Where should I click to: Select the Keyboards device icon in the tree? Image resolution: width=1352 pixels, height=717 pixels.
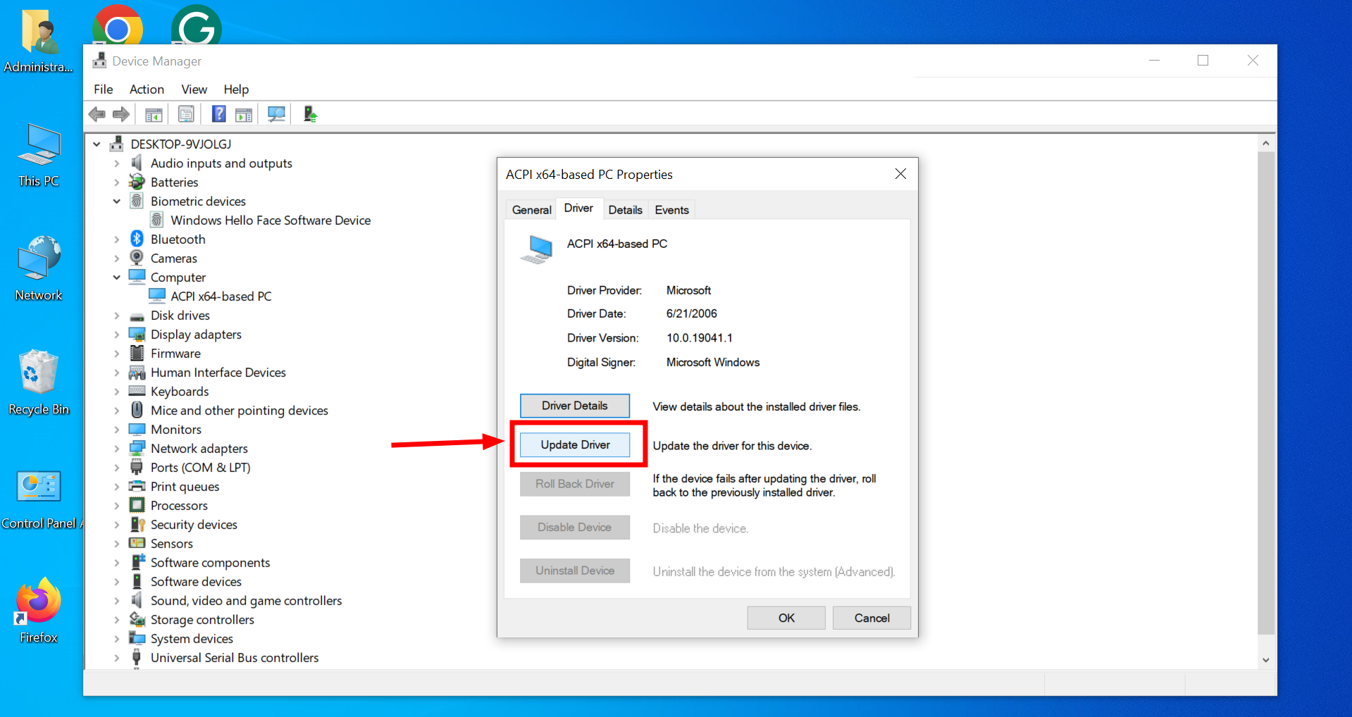(x=136, y=391)
